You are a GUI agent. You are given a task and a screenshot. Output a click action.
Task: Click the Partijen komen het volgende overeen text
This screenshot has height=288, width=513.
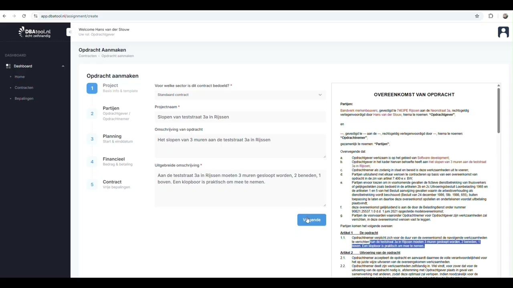click(366, 226)
